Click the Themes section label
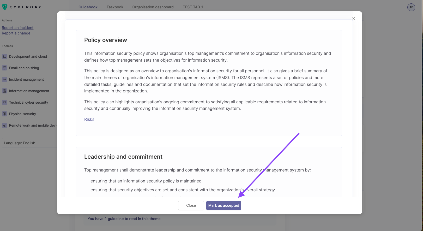 click(7, 46)
